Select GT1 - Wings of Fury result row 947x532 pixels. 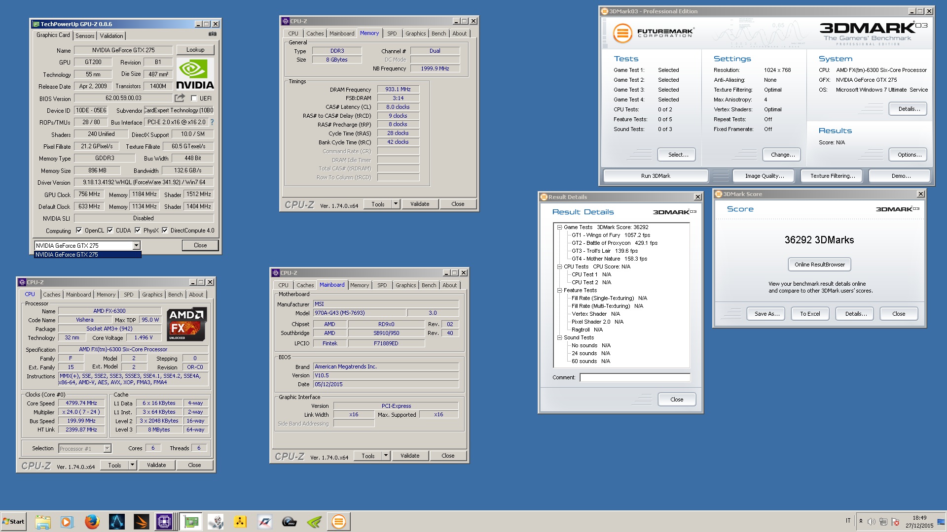[x=611, y=235]
